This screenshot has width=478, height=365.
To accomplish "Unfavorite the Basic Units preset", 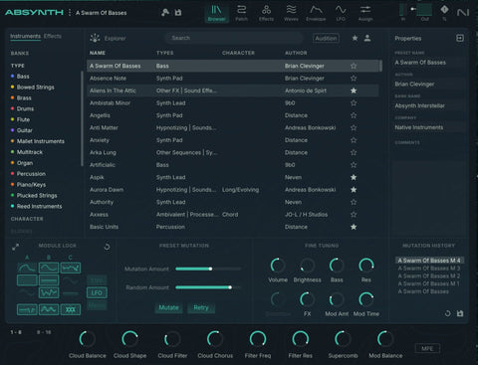I will (354, 227).
